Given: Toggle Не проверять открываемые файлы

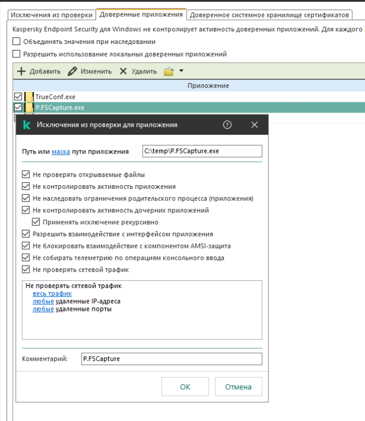Looking at the screenshot, I should (26, 174).
